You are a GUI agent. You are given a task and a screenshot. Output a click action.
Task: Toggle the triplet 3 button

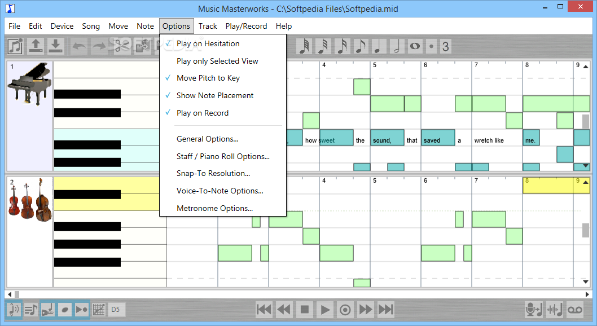pos(445,46)
